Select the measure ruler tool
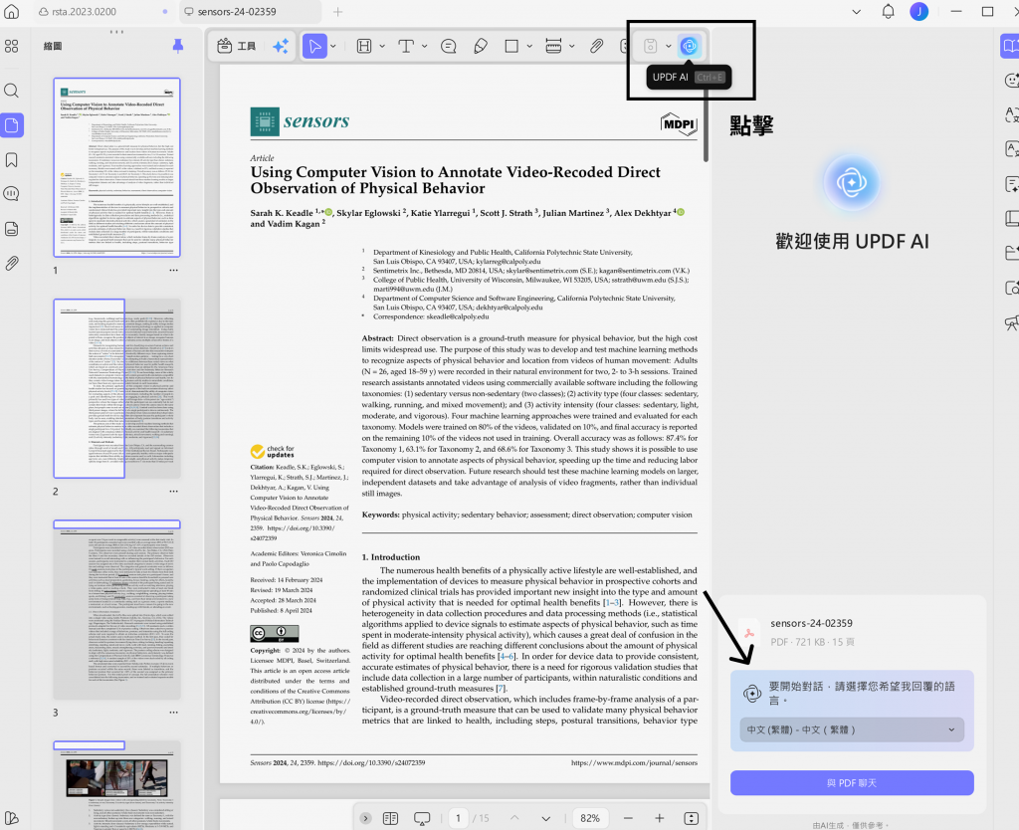Screen dimensions: 1019x830 (553, 46)
